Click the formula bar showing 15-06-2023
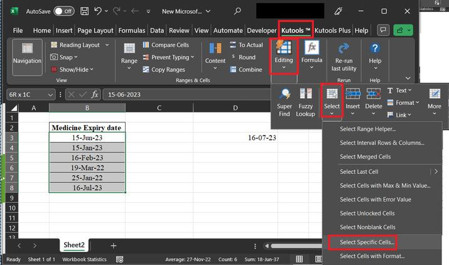The height and width of the screenshot is (265, 449). tap(187, 95)
